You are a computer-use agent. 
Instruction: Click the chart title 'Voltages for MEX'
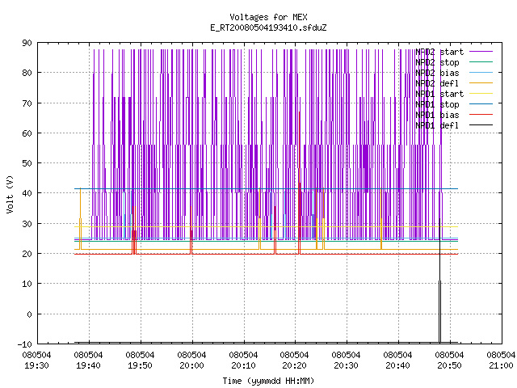(268, 17)
